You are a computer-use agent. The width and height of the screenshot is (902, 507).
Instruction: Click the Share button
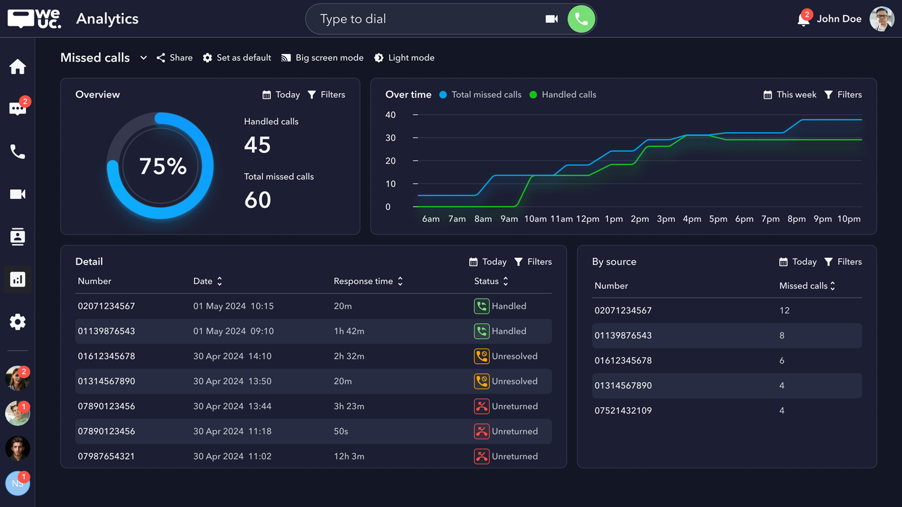tap(174, 58)
